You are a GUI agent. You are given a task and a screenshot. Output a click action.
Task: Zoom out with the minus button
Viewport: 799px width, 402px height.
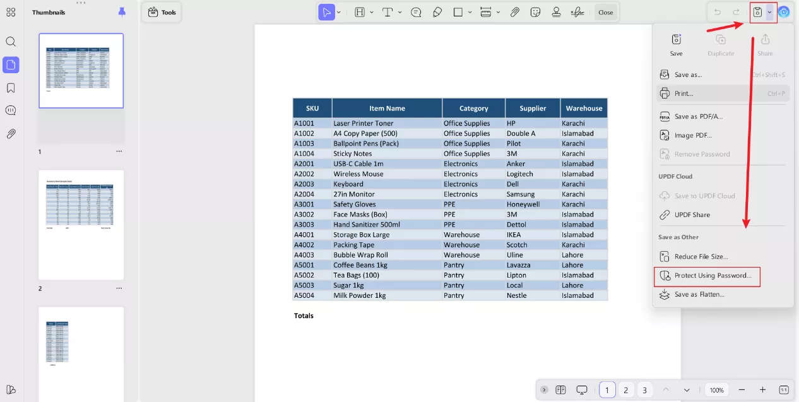tap(742, 390)
